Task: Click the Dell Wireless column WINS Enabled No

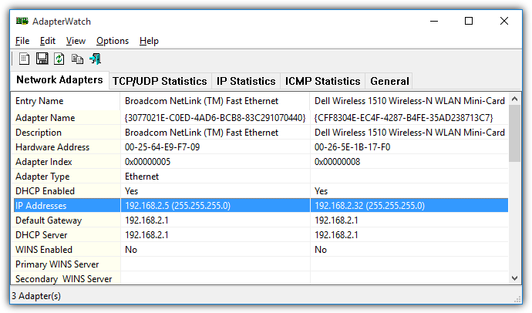Action: coord(321,250)
